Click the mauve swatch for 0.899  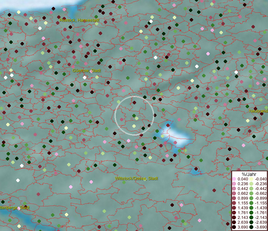234,198
